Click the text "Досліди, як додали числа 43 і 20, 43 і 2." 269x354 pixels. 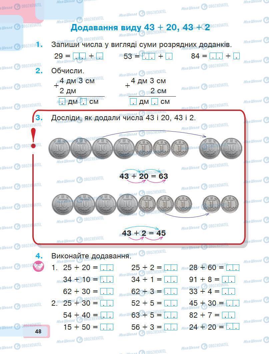click(123, 118)
